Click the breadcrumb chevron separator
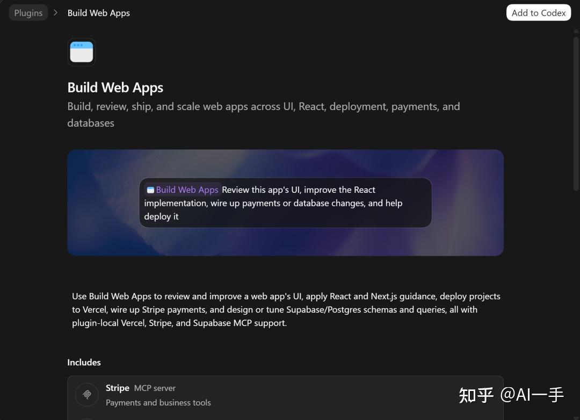The image size is (580, 420). tap(55, 12)
